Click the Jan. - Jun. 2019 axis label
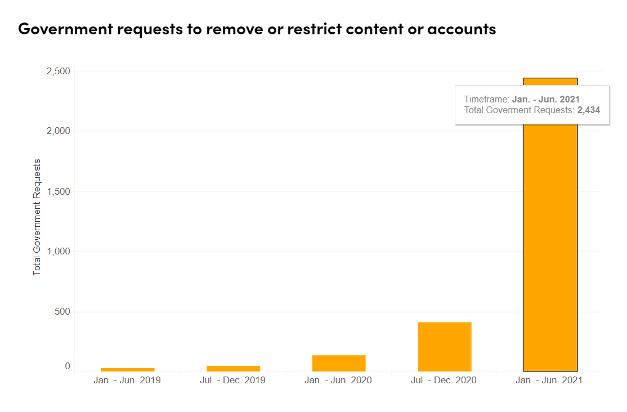Viewport: 627px width, 412px height. (x=127, y=380)
